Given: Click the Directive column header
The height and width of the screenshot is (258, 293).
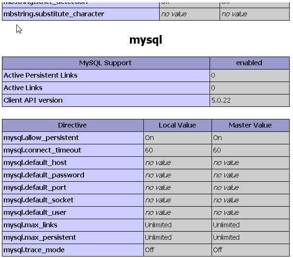Looking at the screenshot, I should pos(72,125).
